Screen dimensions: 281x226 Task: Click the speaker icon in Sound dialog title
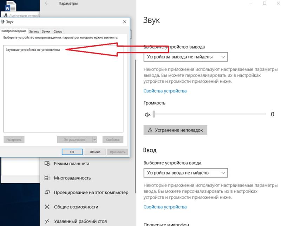(x=2, y=22)
